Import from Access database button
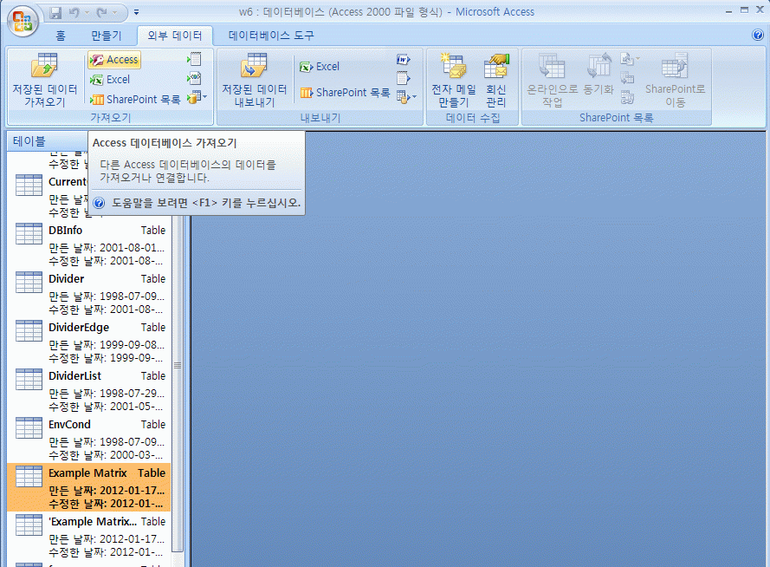The width and height of the screenshot is (770, 567). coord(114,60)
